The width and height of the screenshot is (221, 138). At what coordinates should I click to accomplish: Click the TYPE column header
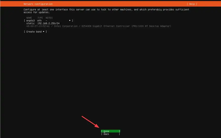coord(40,18)
